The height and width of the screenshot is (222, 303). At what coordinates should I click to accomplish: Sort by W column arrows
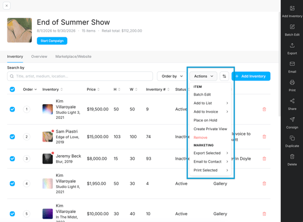pos(136,89)
